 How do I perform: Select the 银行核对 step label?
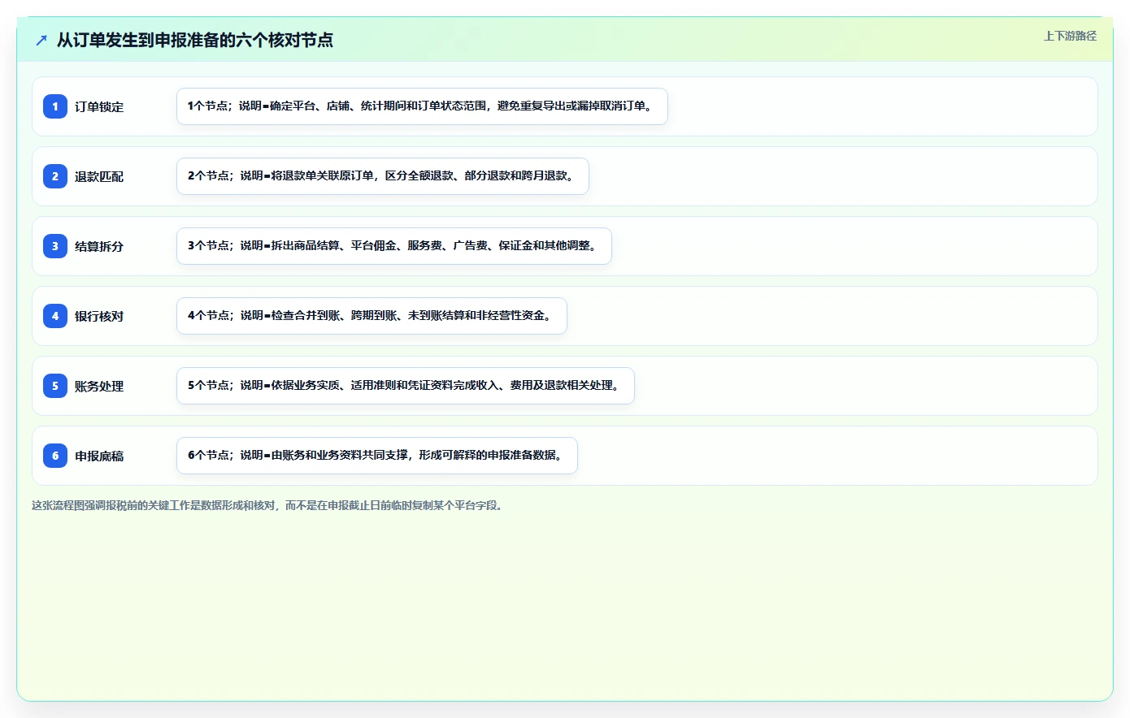[99, 317]
